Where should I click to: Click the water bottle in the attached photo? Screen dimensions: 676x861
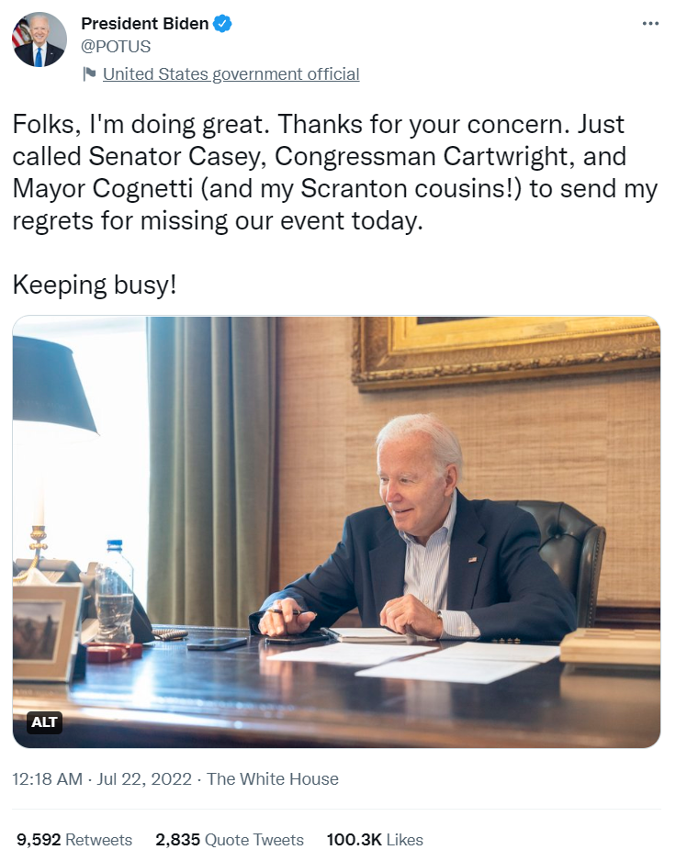[x=114, y=591]
